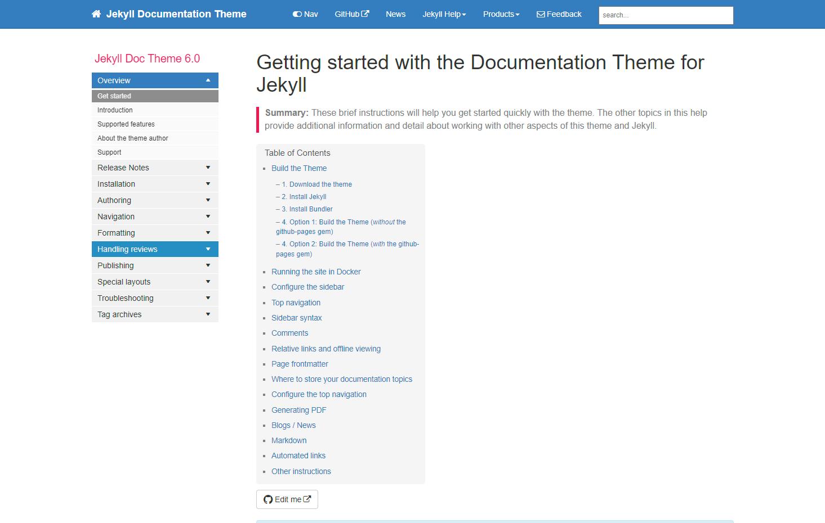Follow the Build the Theme link
Screen dimensions: 825x523
pos(299,168)
